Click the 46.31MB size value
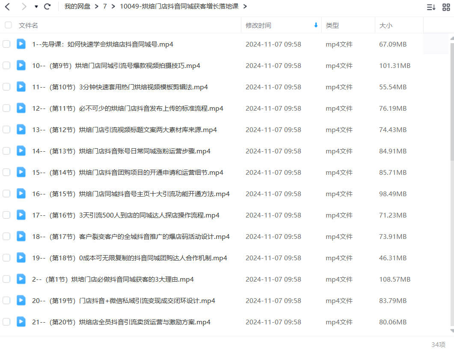The image size is (454, 350). pos(393,258)
